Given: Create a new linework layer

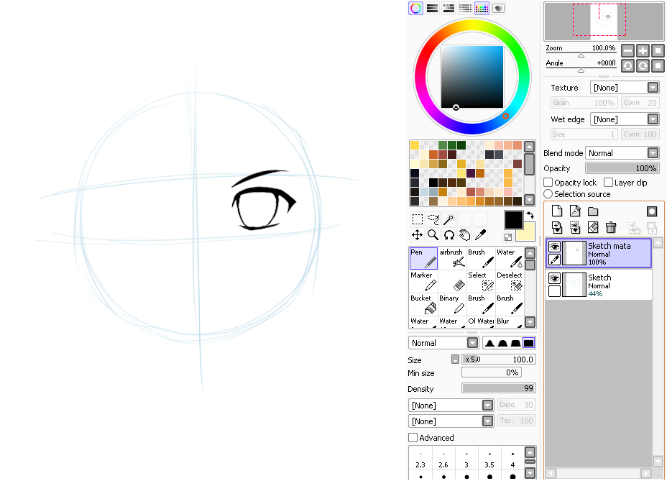Looking at the screenshot, I should pyautogui.click(x=575, y=211).
